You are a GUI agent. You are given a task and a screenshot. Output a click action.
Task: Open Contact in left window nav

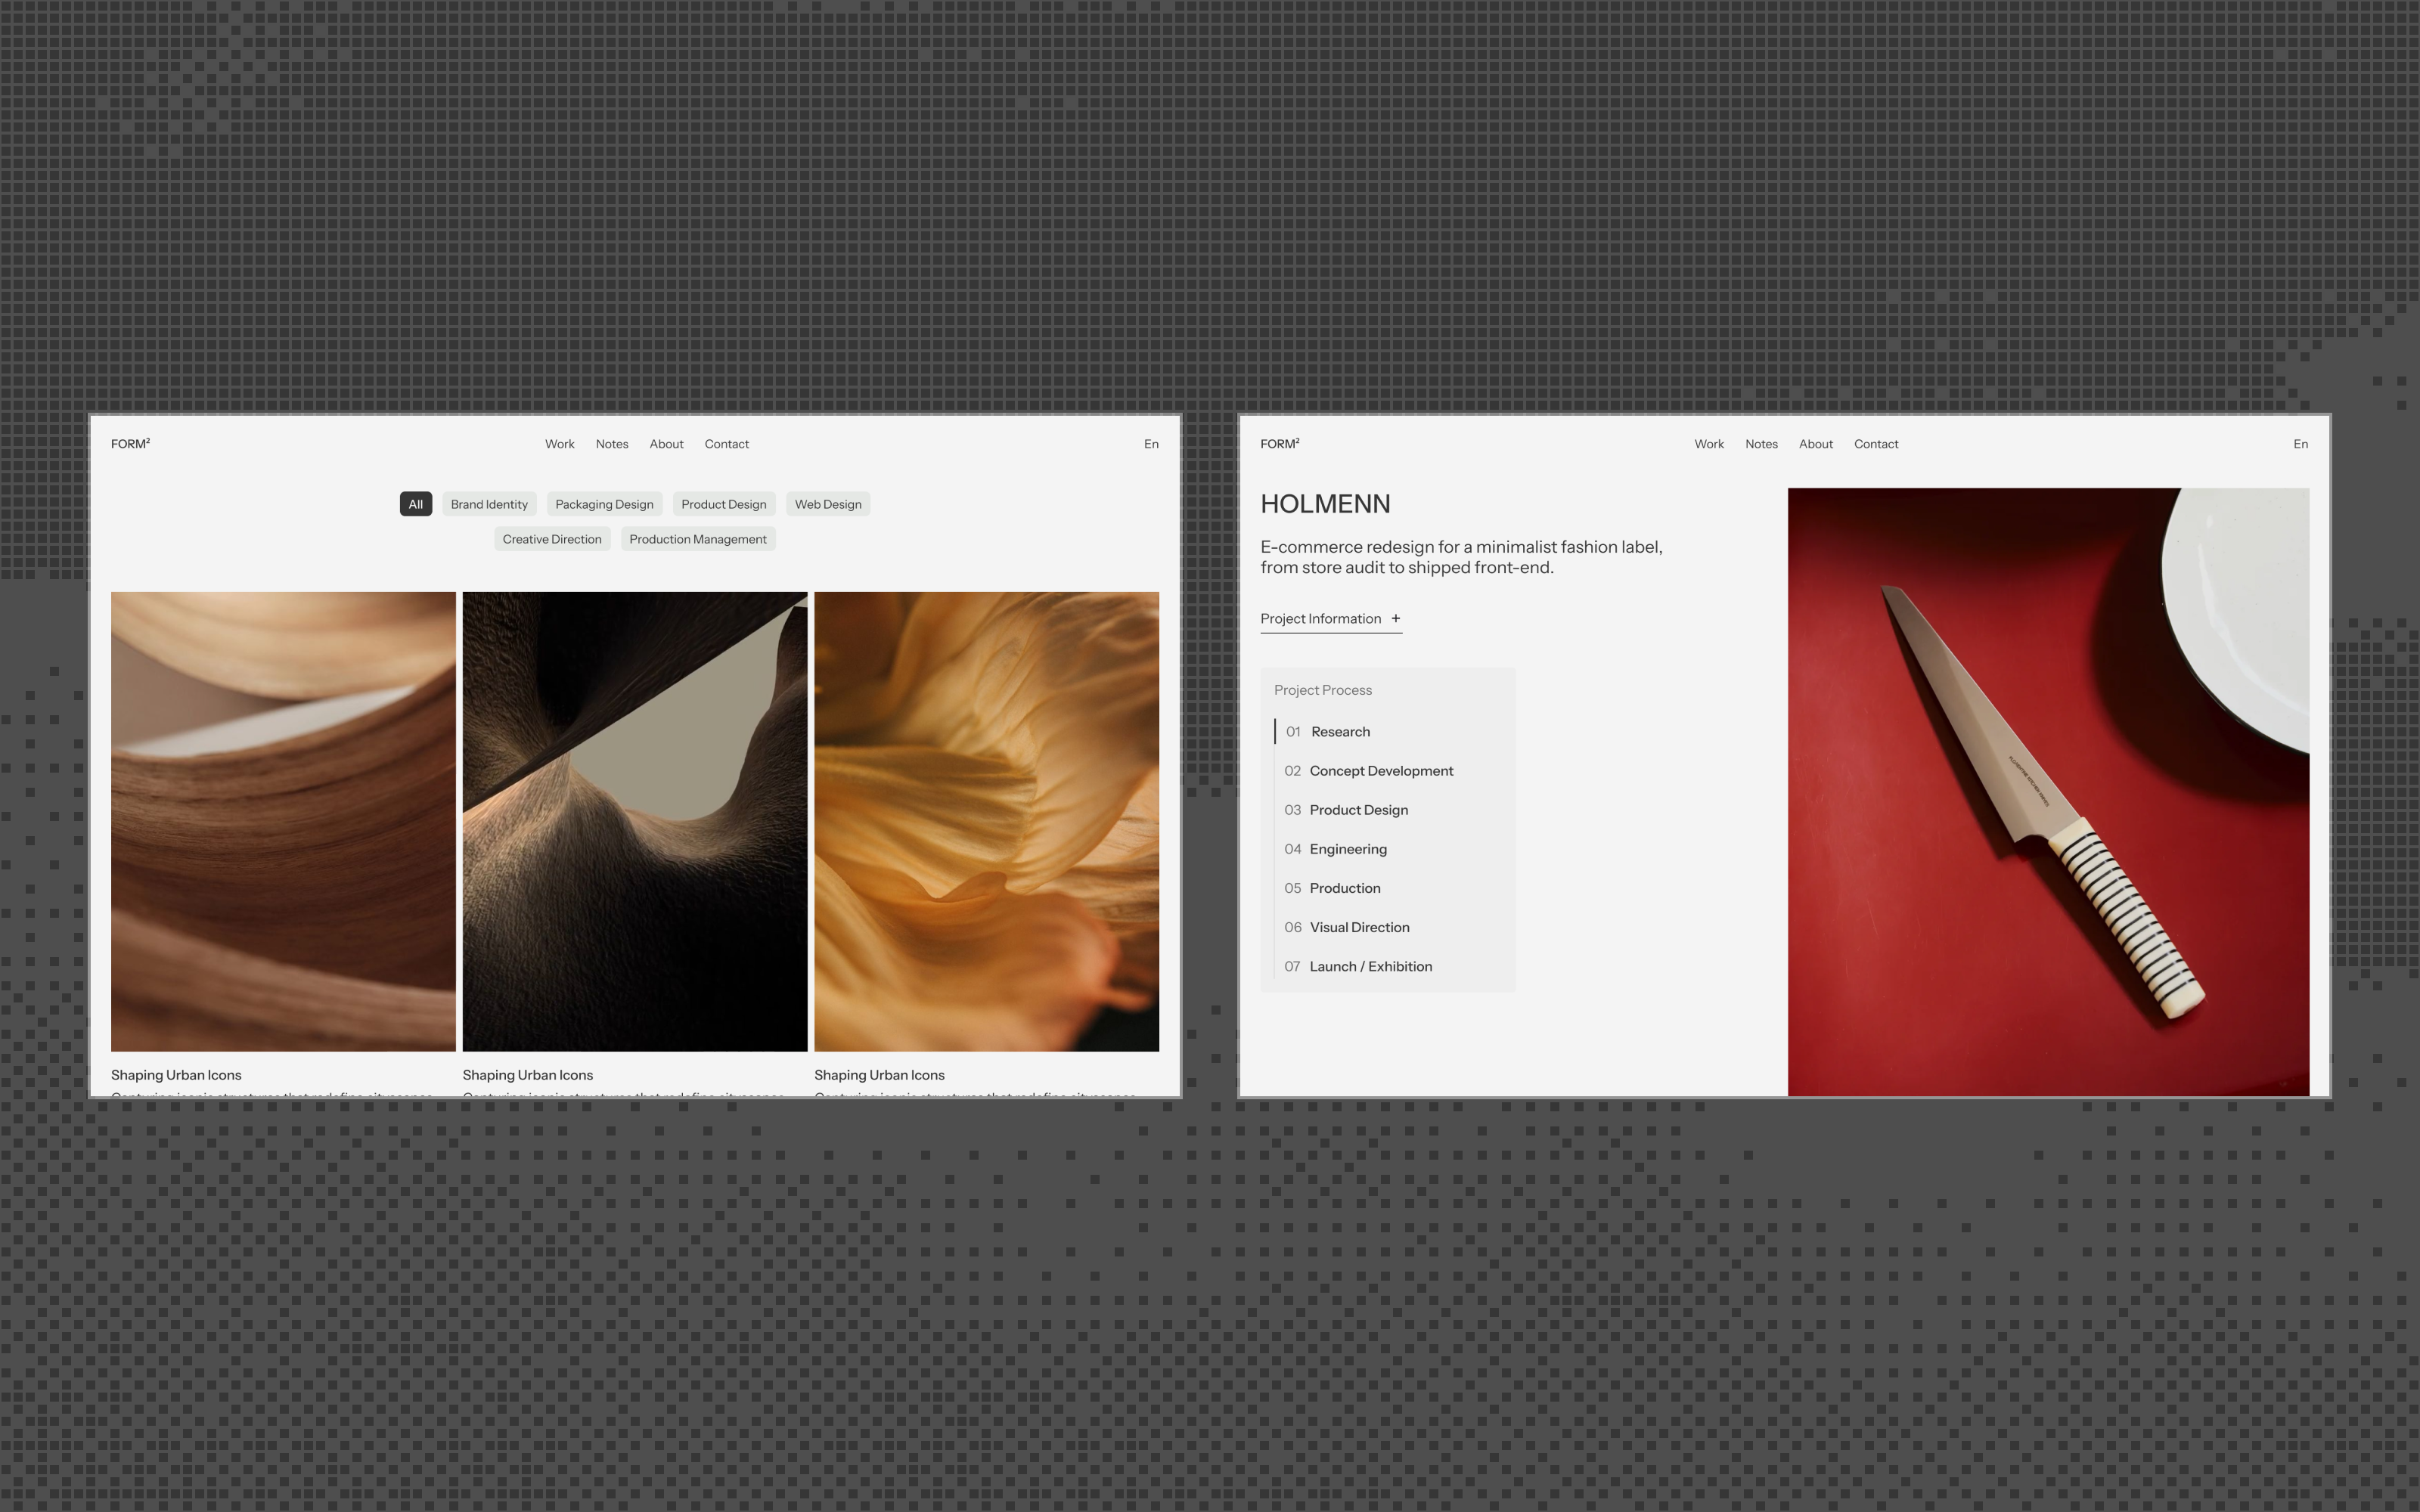pos(726,444)
